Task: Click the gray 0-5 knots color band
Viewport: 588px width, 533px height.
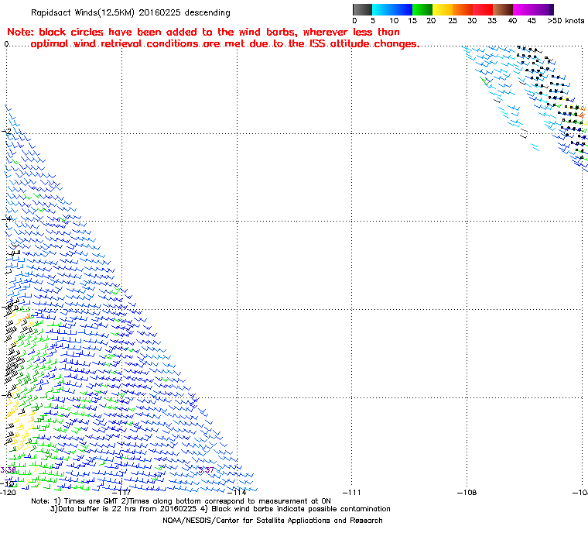Action: pyautogui.click(x=363, y=9)
